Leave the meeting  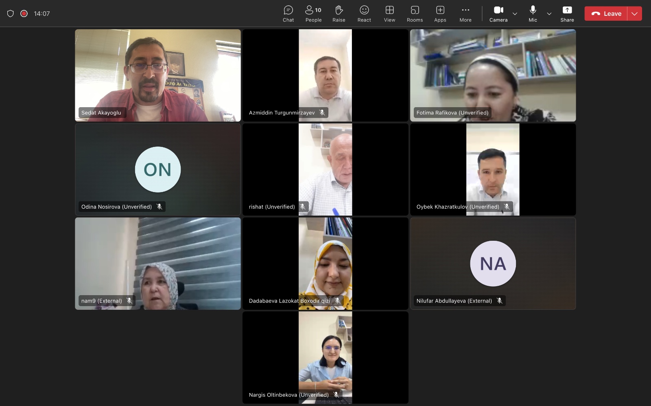tap(606, 13)
